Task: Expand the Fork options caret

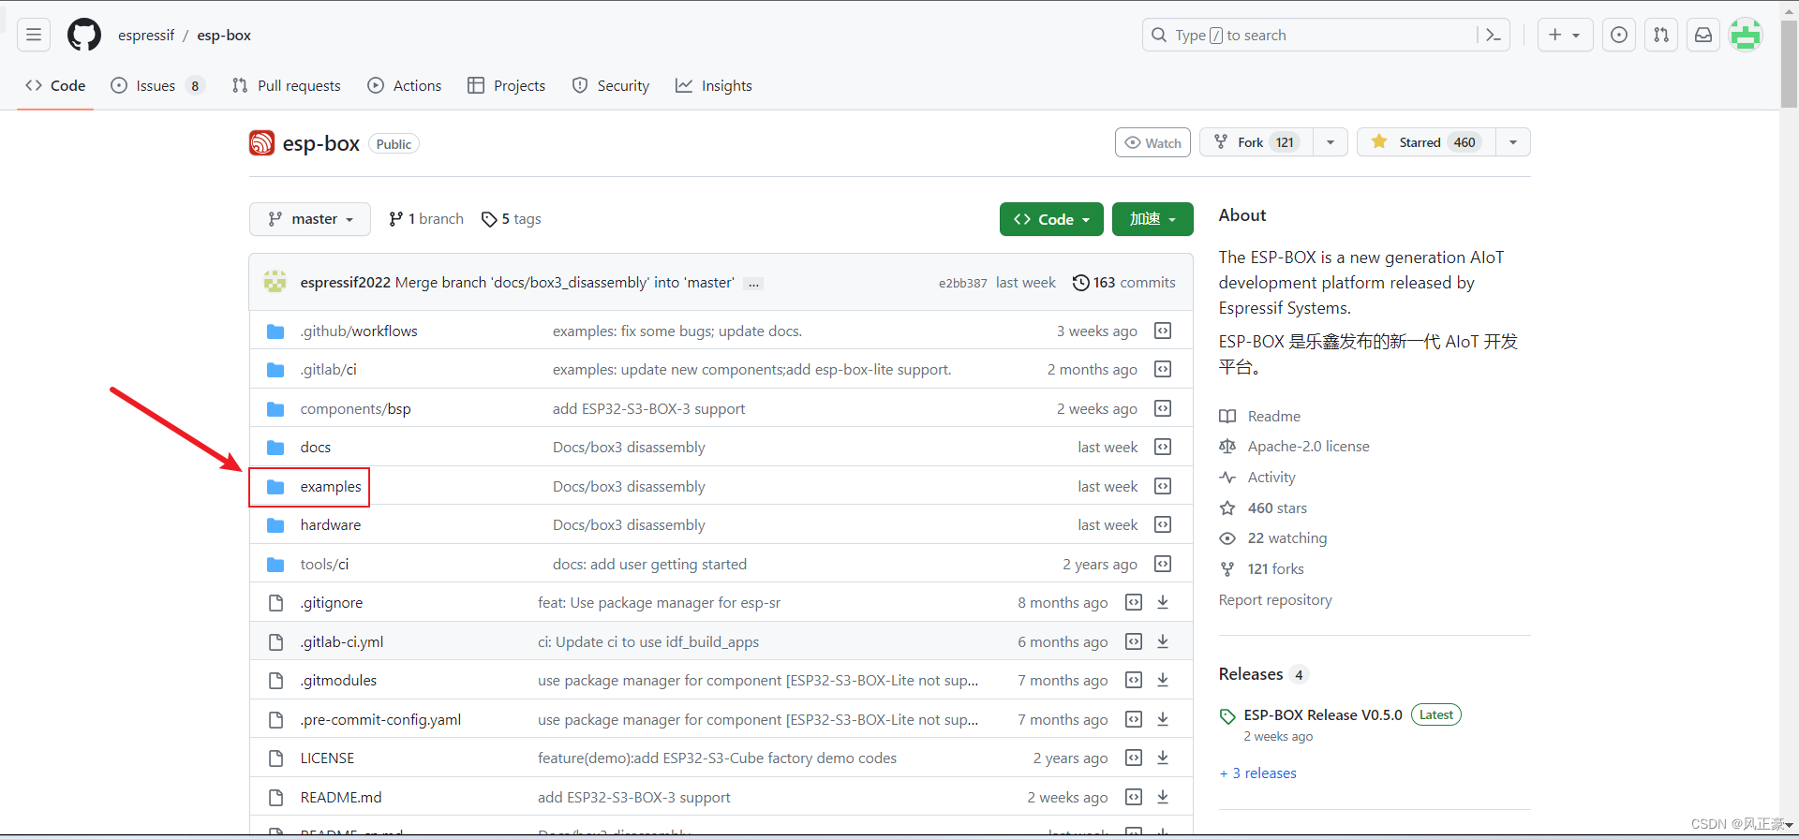Action: pyautogui.click(x=1331, y=142)
